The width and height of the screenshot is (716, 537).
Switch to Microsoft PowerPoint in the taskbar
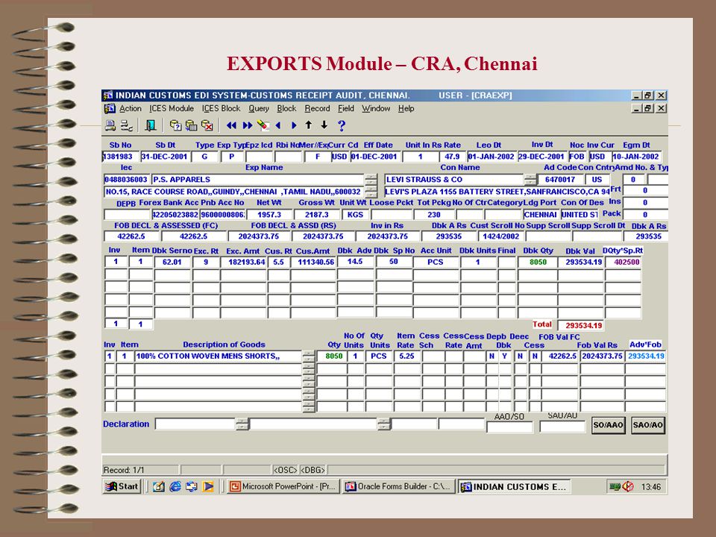tap(283, 487)
